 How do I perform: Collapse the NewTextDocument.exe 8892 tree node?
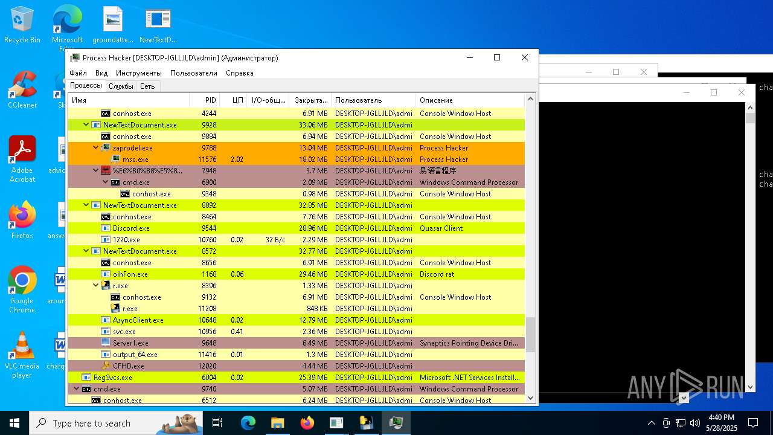(86, 205)
